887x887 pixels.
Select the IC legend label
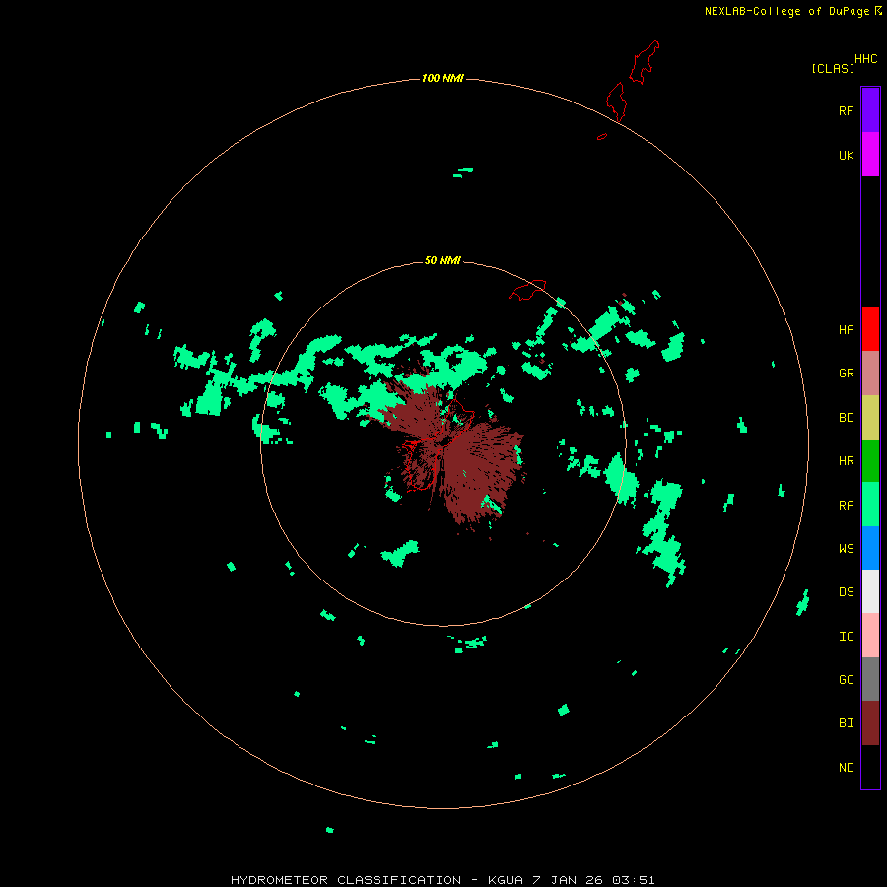pos(846,637)
